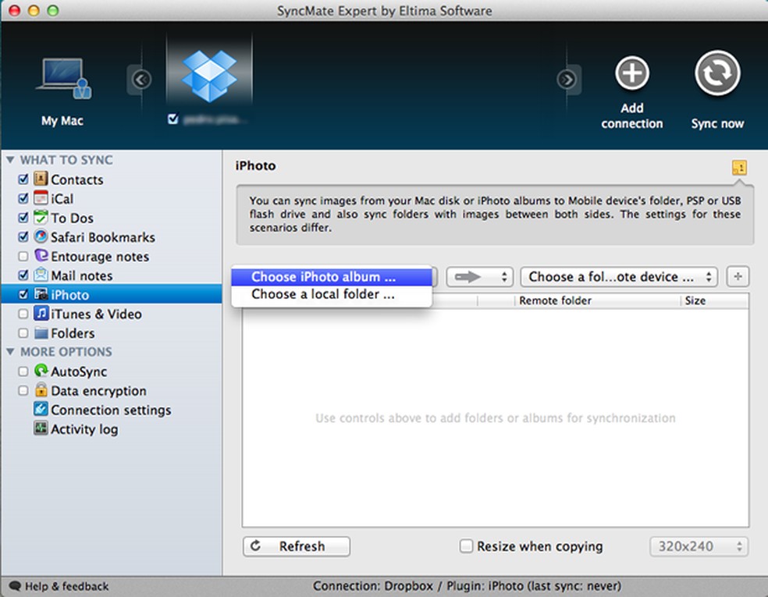Open the Choose a folder remote device dropdown
The image size is (768, 597).
click(x=618, y=276)
